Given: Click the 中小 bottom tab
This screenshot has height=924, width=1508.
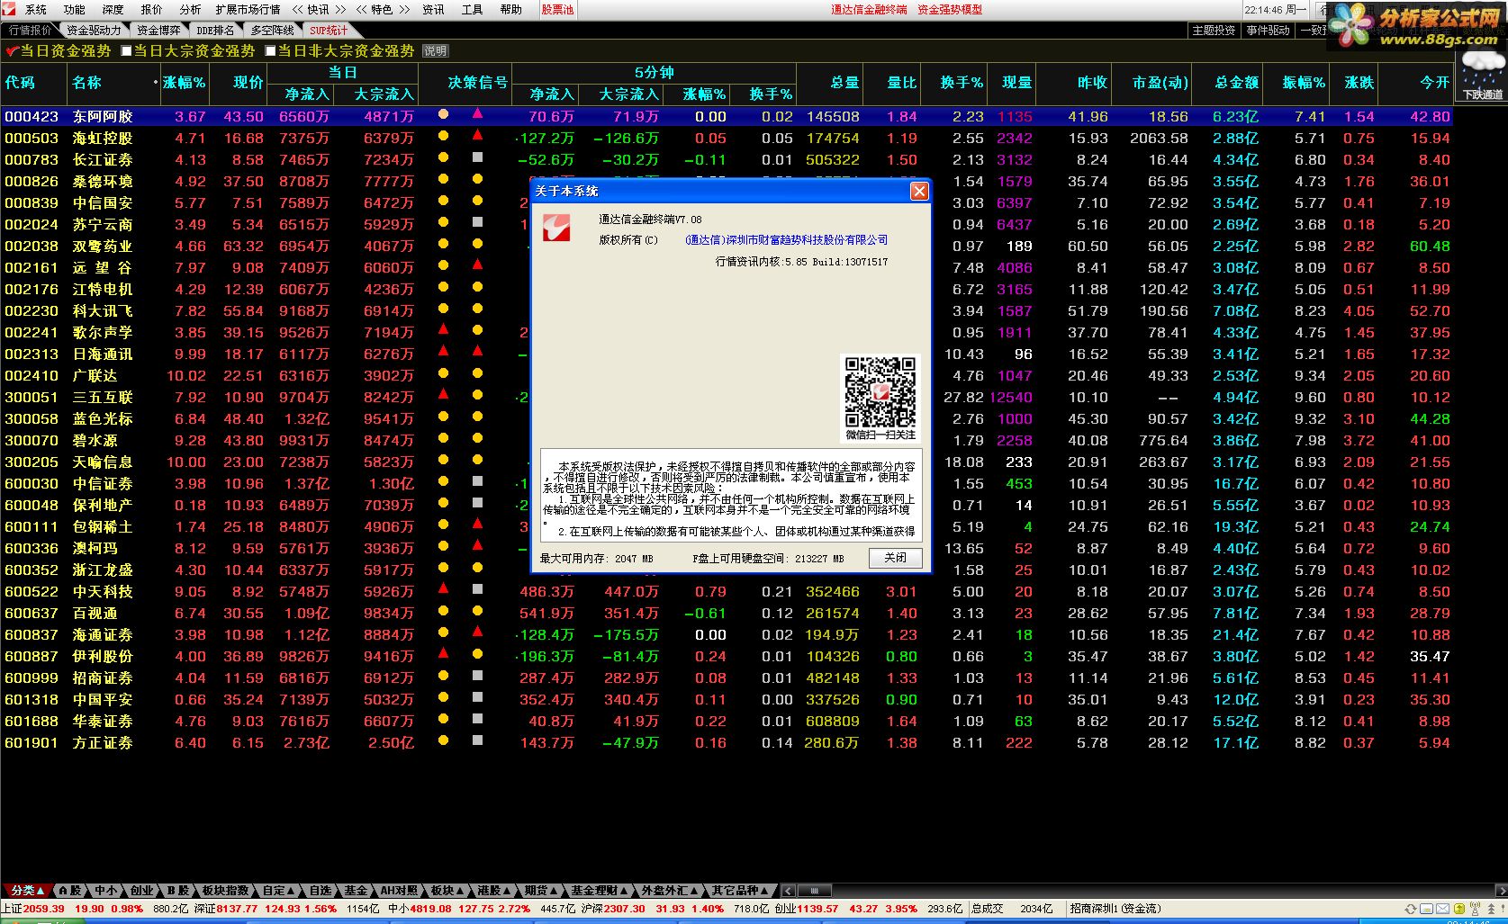Looking at the screenshot, I should [105, 891].
